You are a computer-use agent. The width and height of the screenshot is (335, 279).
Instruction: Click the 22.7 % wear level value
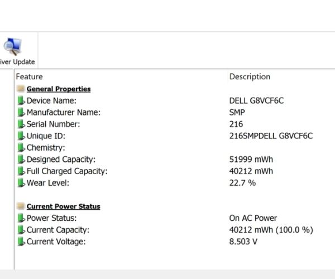coord(242,183)
